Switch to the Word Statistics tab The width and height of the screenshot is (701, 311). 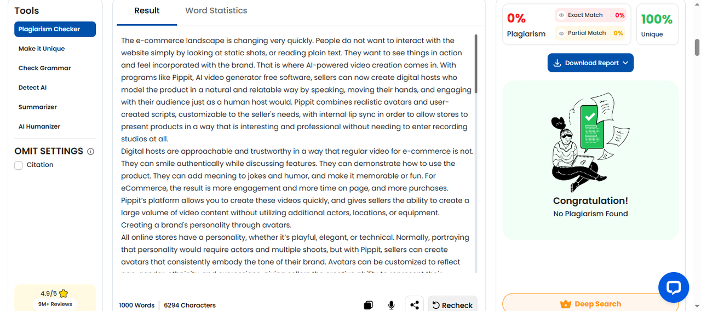pos(216,10)
